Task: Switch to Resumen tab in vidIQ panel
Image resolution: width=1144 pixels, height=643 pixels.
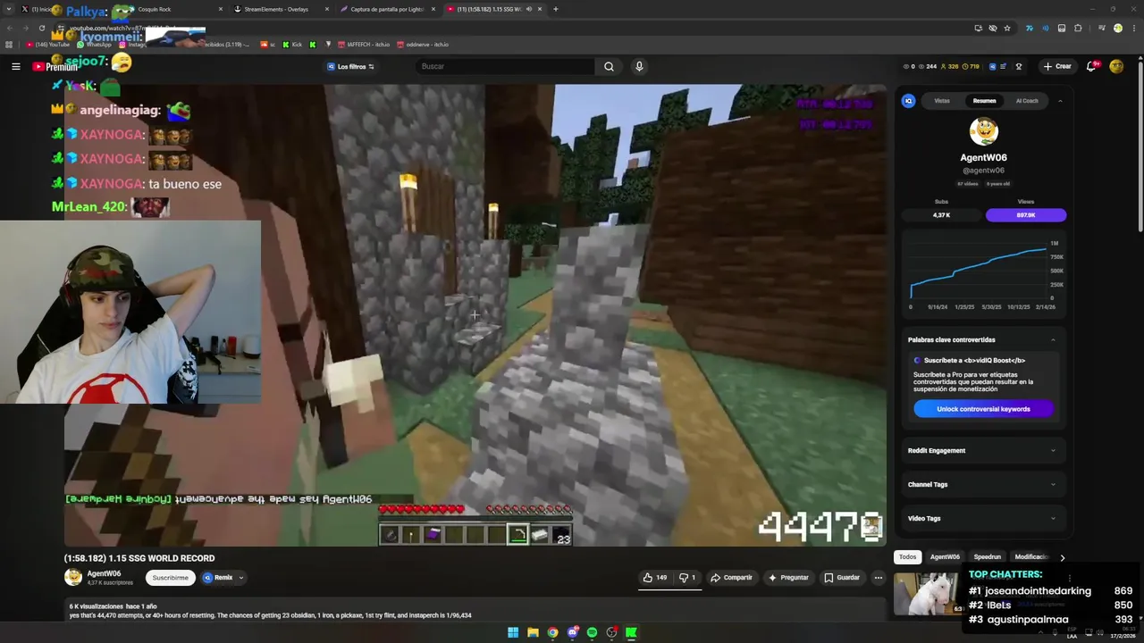Action: point(984,101)
